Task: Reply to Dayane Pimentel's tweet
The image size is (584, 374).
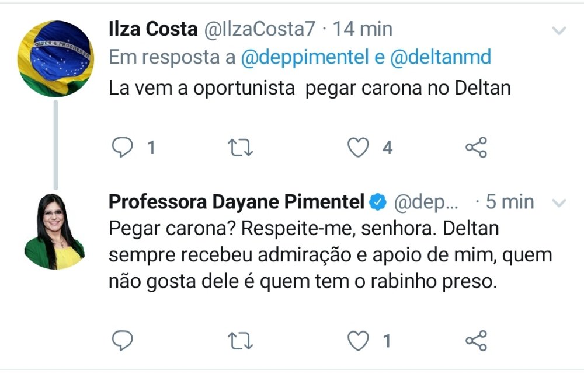Action: [x=122, y=340]
